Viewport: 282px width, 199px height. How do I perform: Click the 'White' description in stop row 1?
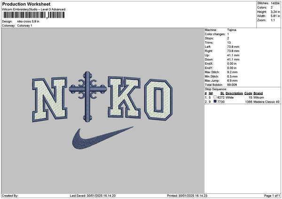(229, 98)
